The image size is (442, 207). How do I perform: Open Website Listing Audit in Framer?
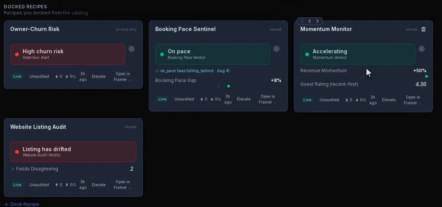pos(122,185)
